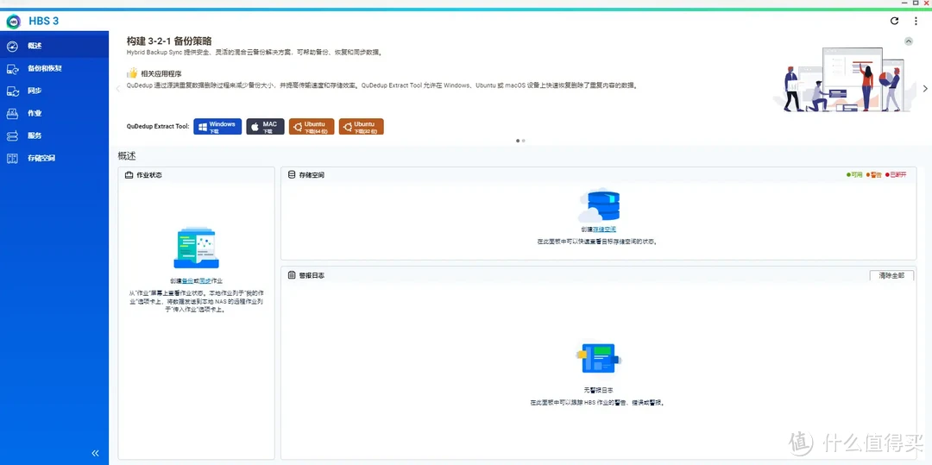Maximize the HBS 3 window
This screenshot has height=465, width=932.
916,3
